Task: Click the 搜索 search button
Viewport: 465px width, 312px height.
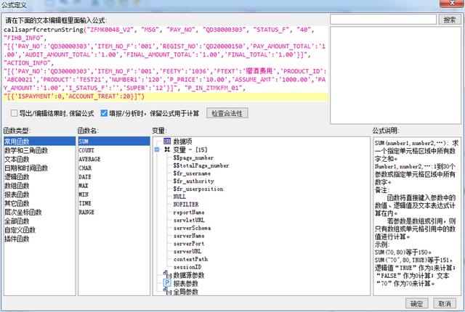Action: coord(450,20)
